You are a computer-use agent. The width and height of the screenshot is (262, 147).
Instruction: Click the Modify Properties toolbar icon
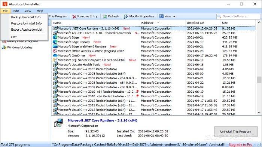pos(126,16)
